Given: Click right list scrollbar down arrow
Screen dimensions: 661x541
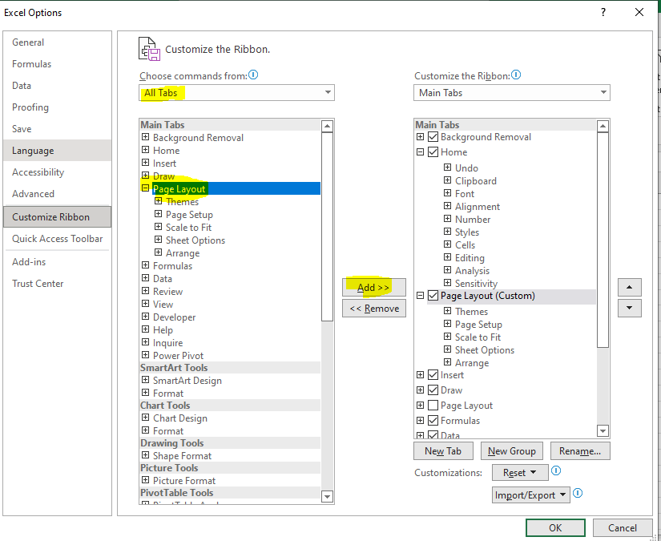Looking at the screenshot, I should [x=603, y=431].
